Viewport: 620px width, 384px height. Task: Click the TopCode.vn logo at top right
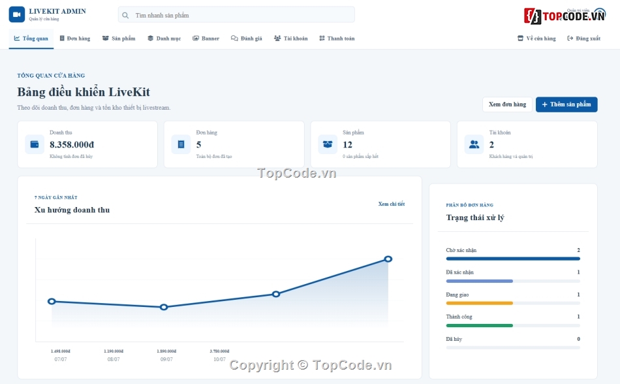tap(565, 16)
